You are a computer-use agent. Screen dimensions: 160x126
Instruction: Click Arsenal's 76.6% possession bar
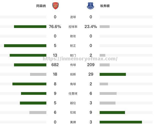tap(30, 27)
